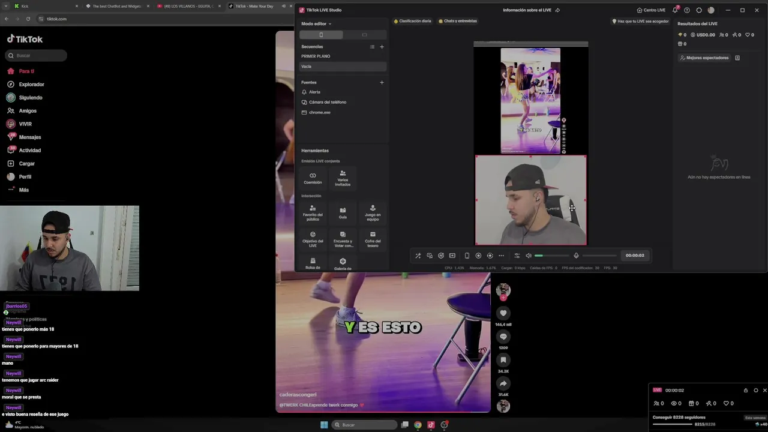This screenshot has height=432, width=768.
Task: Open the Cofre del tesoro tool
Action: pos(373,239)
